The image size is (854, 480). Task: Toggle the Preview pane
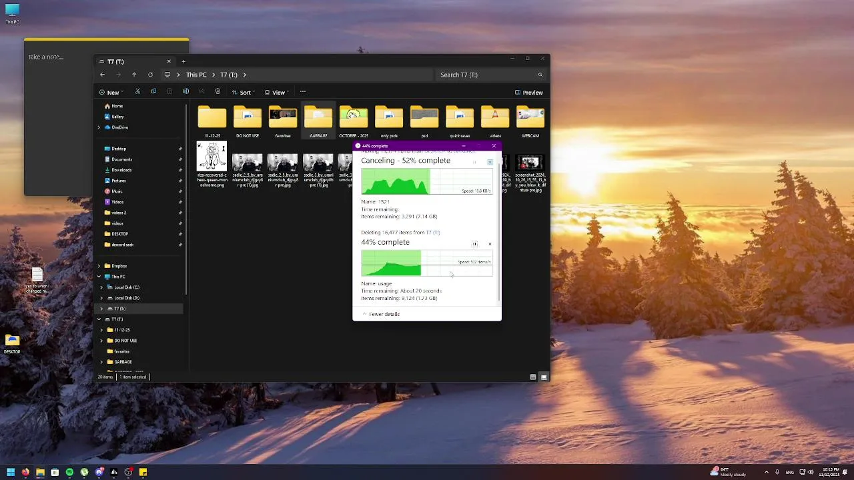pos(528,93)
